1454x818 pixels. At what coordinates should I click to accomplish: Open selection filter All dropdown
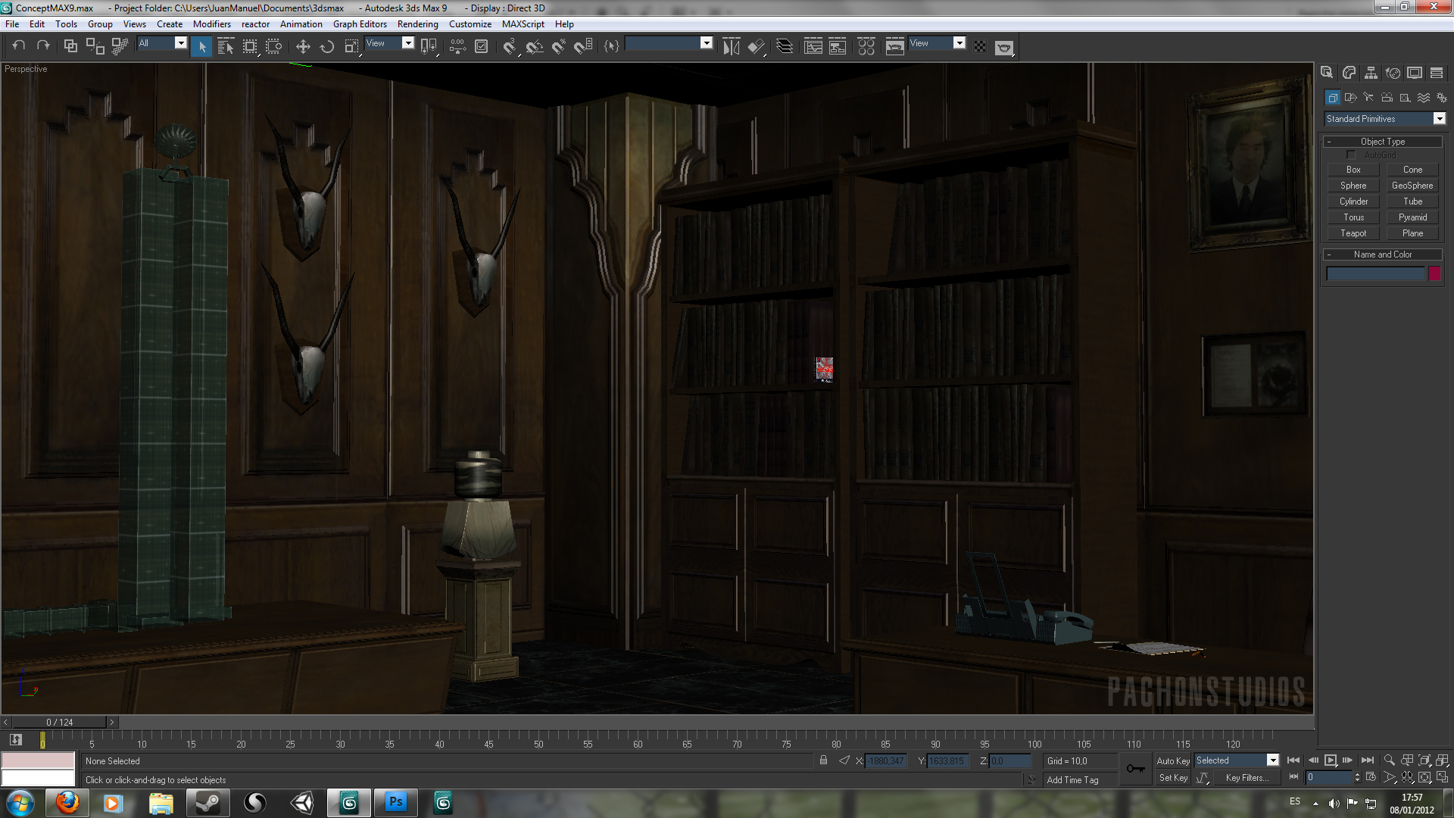180,43
